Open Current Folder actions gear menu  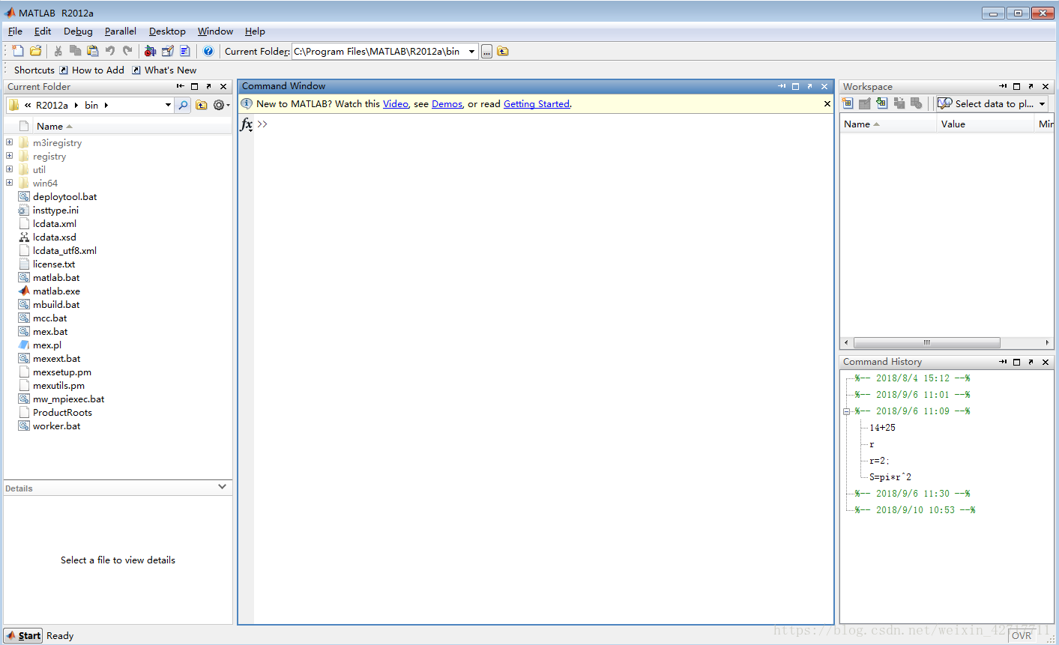click(220, 105)
